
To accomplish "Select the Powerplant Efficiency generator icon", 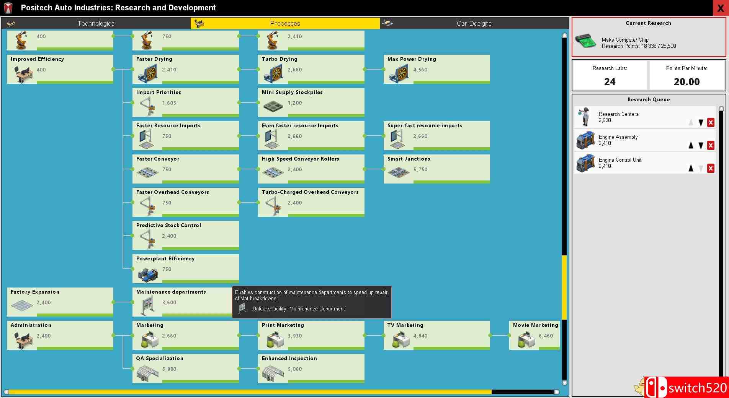I will click(147, 274).
